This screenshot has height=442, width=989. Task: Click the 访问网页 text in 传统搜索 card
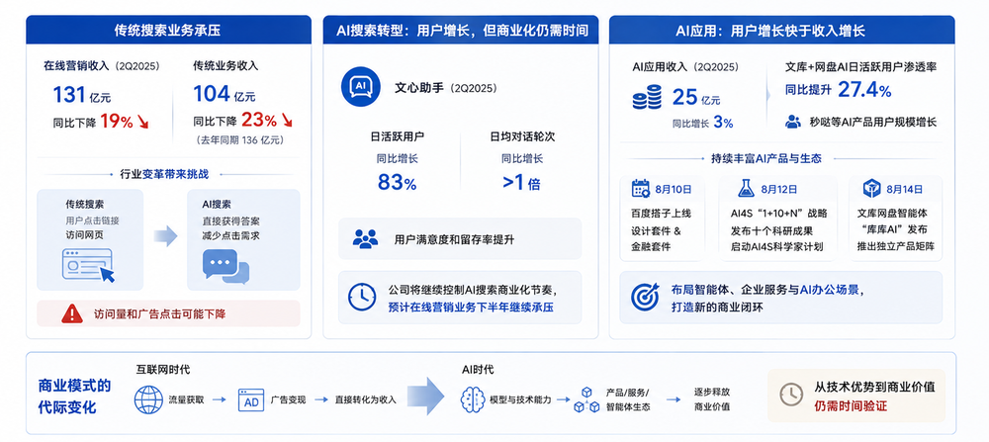(82, 235)
